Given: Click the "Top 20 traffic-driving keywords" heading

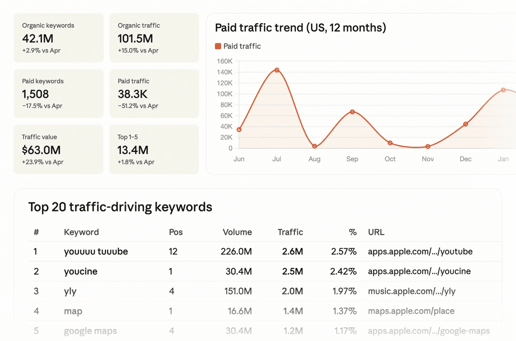Looking at the screenshot, I should tap(120, 207).
